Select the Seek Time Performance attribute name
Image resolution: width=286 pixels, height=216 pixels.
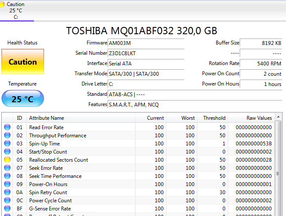(x=55, y=176)
